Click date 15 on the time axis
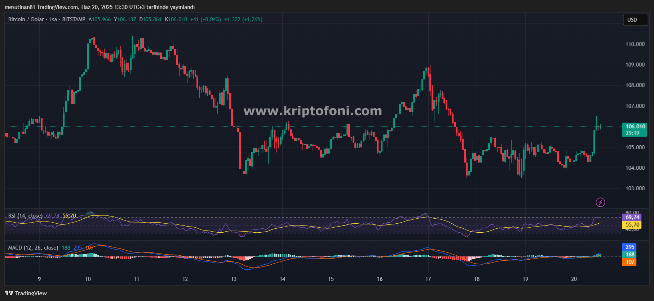Viewport: 654px width, 301px height. (331, 279)
